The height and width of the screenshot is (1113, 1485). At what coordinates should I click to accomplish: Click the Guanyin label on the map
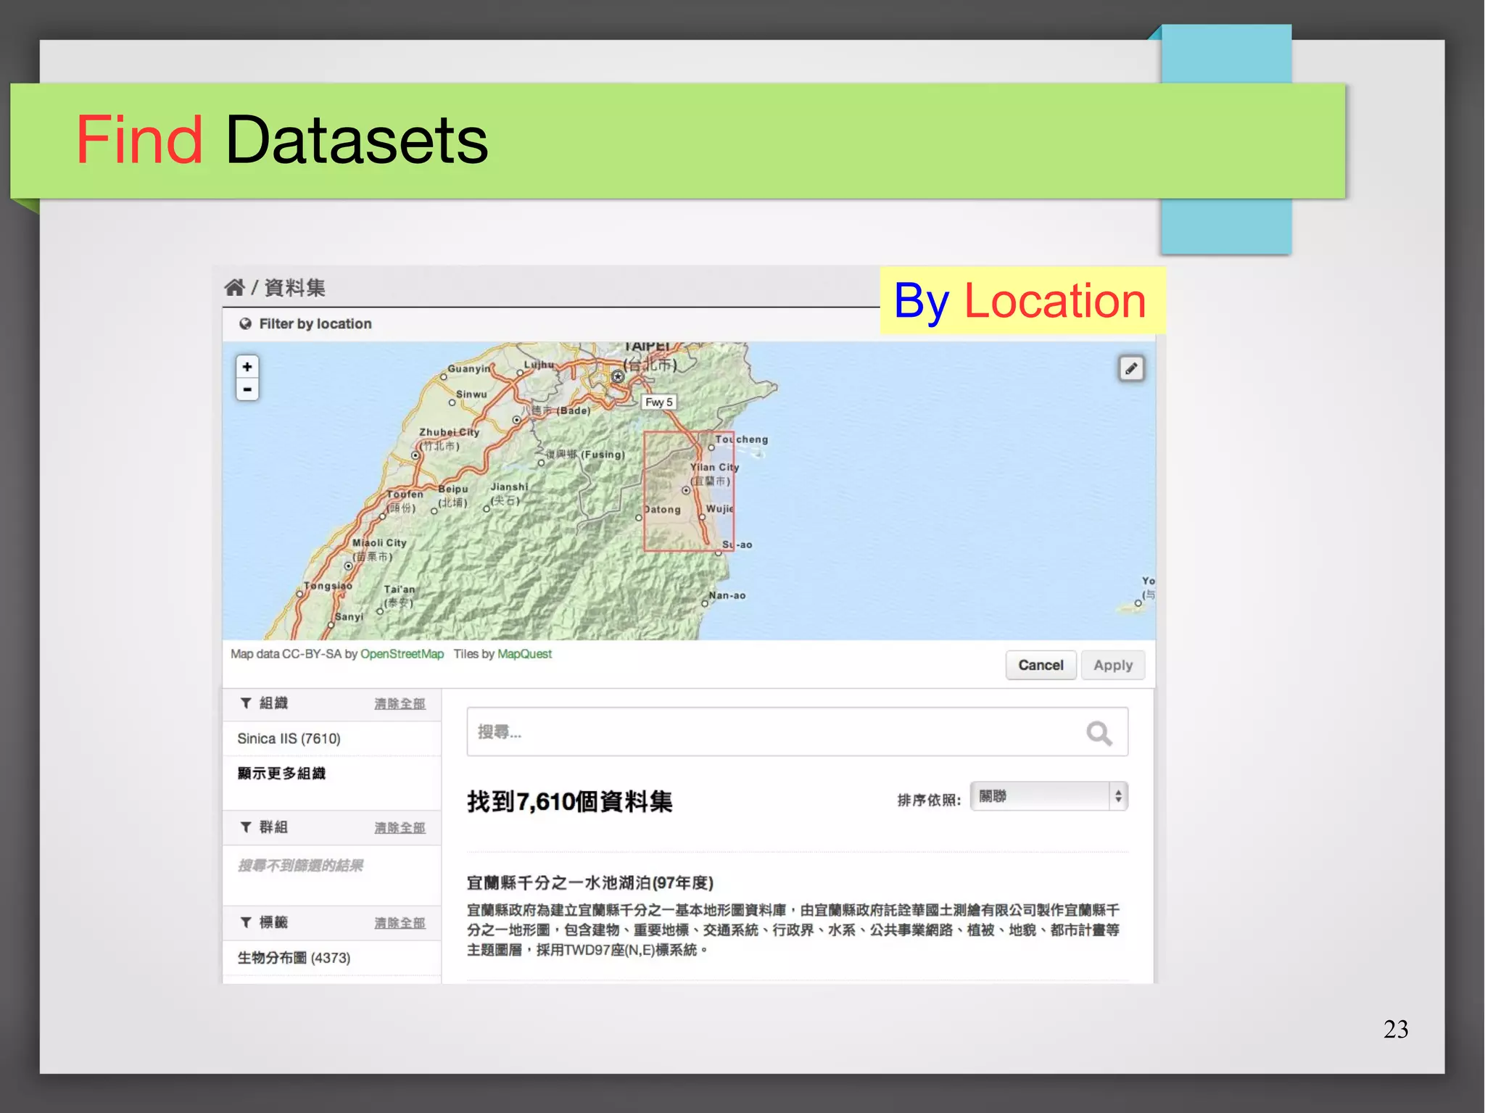[x=468, y=368]
